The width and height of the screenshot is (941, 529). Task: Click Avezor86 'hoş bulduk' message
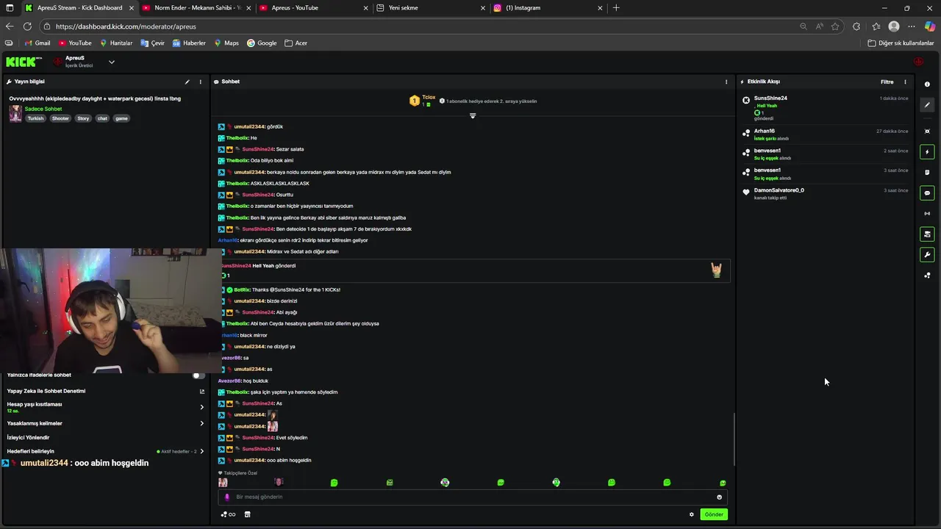coord(243,381)
